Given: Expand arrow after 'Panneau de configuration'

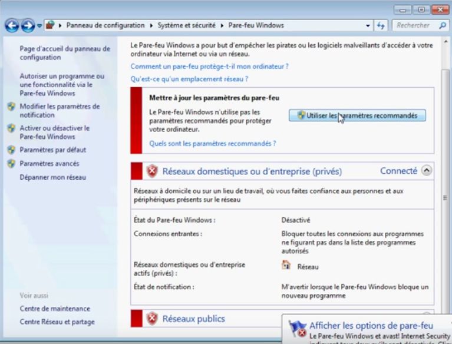Looking at the screenshot, I should tap(151, 26).
